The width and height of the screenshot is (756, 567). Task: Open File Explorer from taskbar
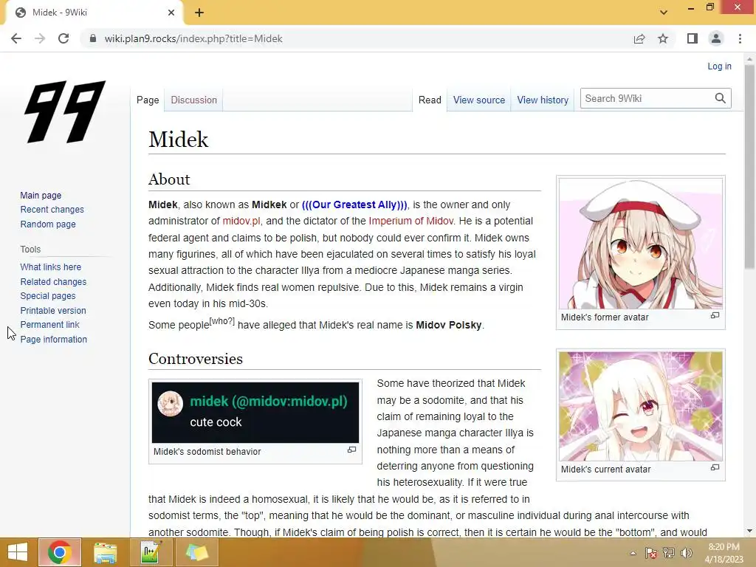click(105, 552)
